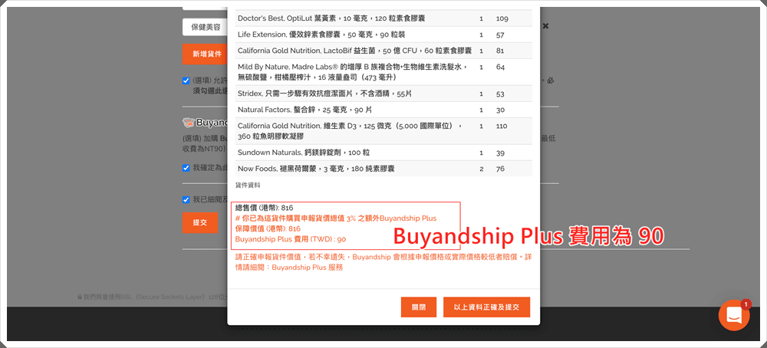Image resolution: width=767 pixels, height=348 pixels.
Task: Open the orange chat support widget
Action: click(734, 315)
